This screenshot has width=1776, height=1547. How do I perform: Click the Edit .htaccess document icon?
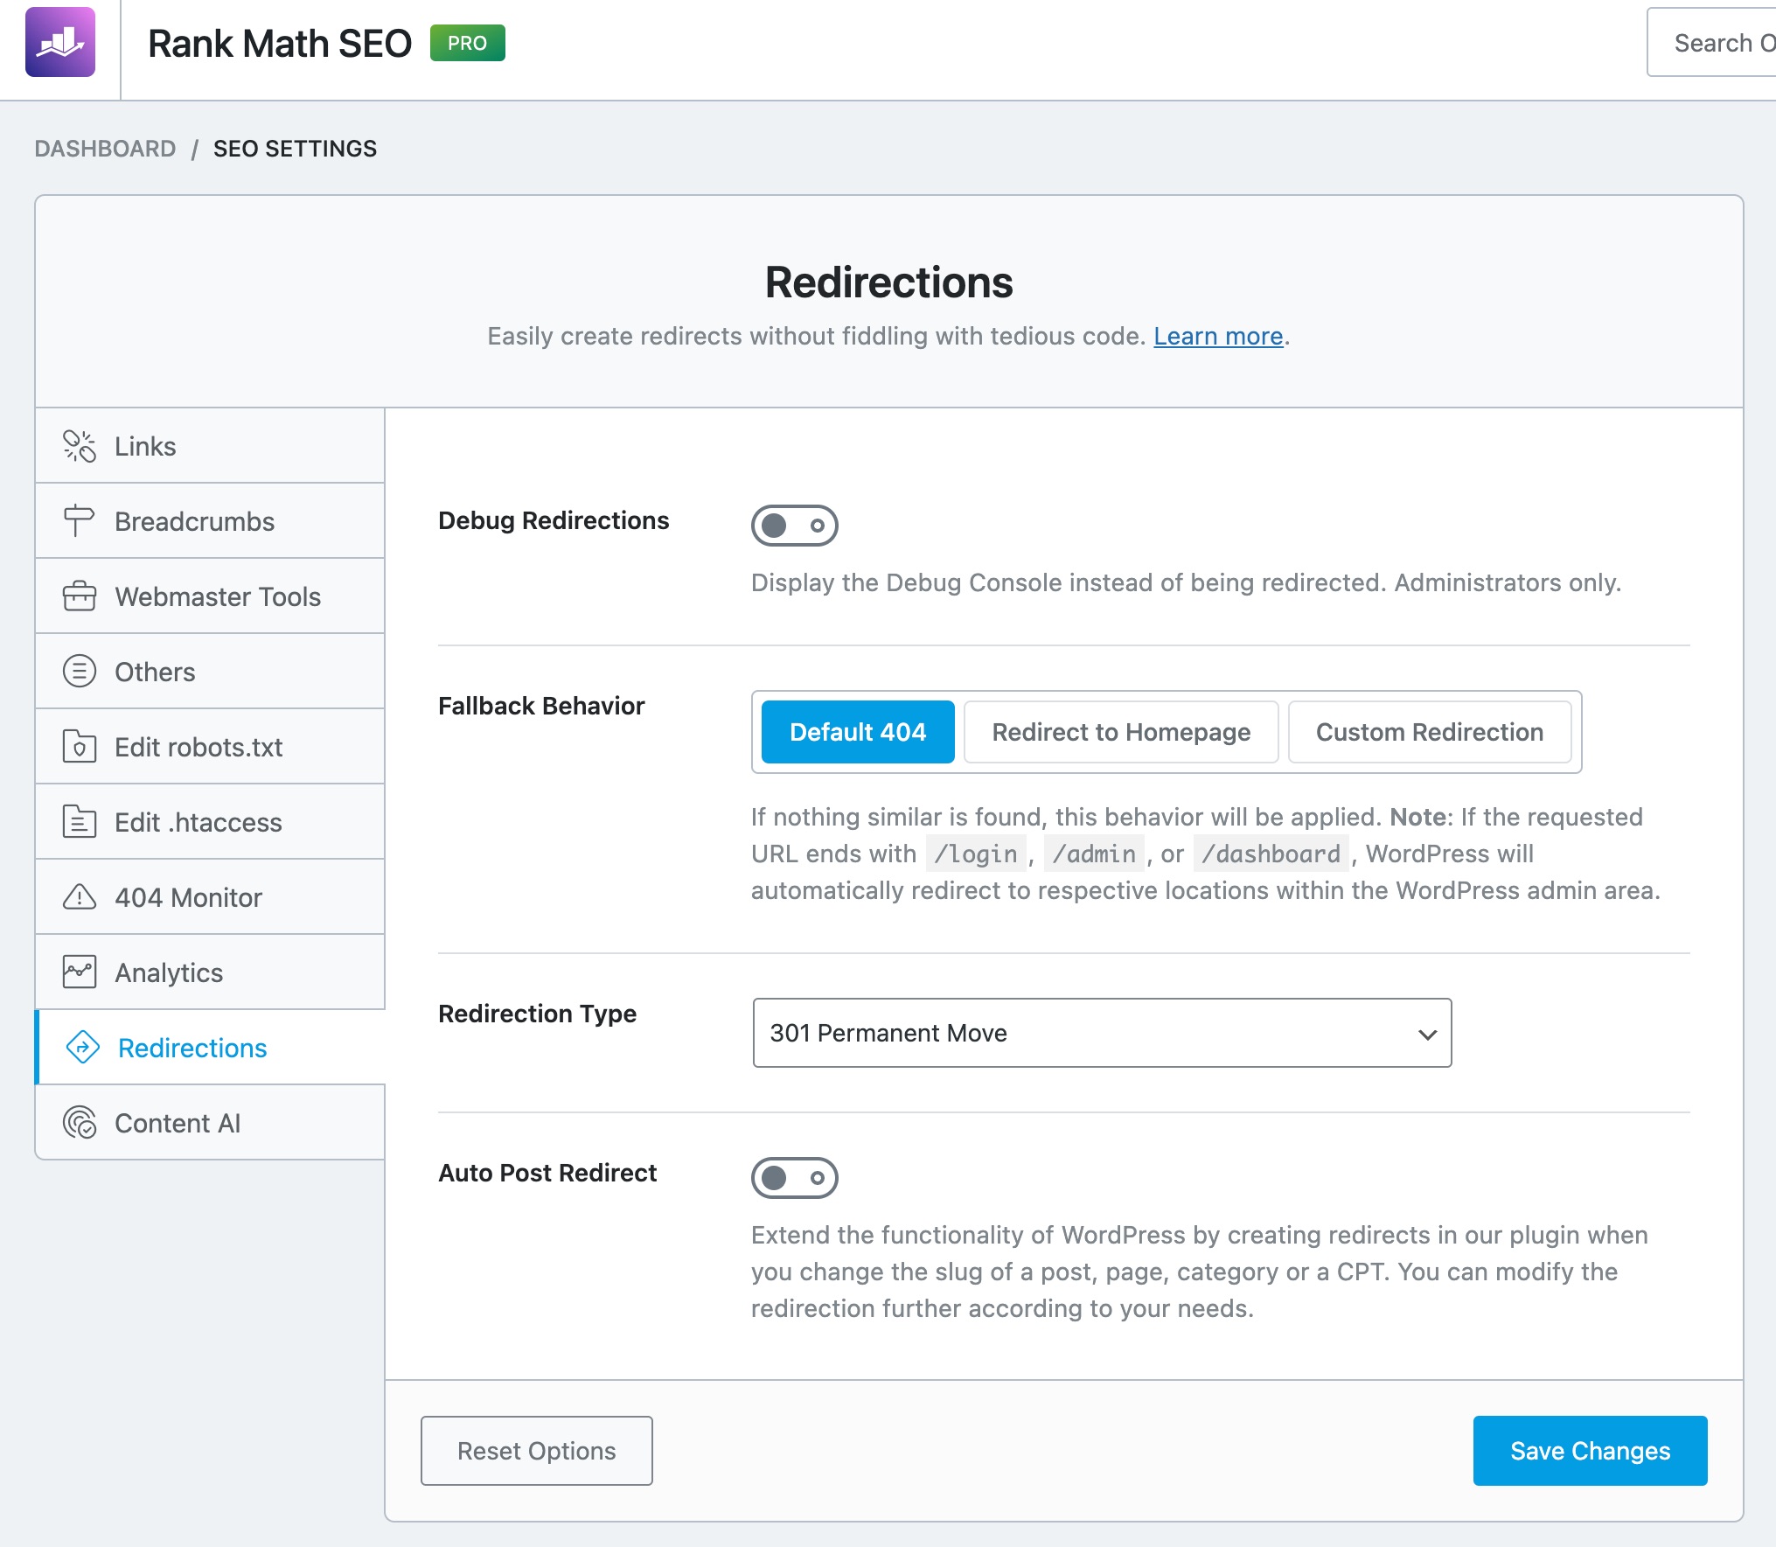coord(80,822)
